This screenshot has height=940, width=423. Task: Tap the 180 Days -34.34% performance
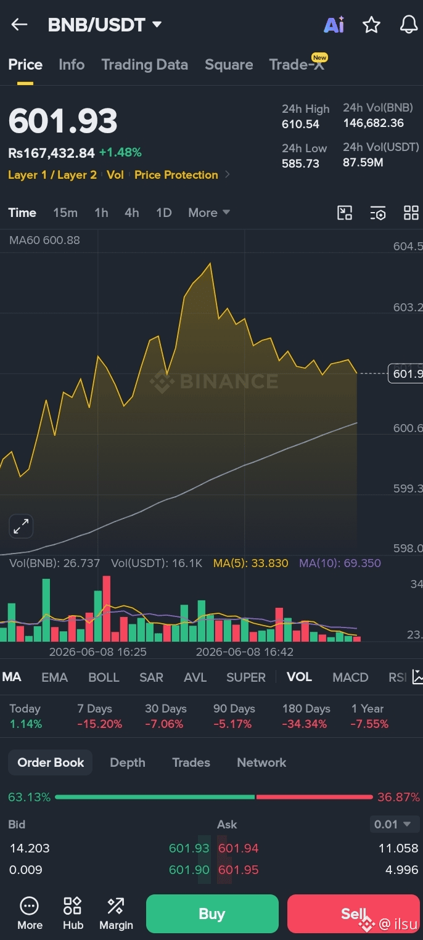click(306, 716)
